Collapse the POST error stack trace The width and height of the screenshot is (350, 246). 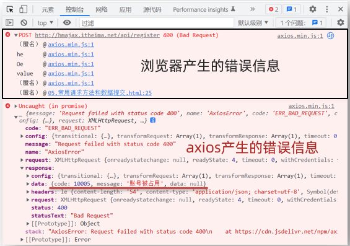(16, 35)
